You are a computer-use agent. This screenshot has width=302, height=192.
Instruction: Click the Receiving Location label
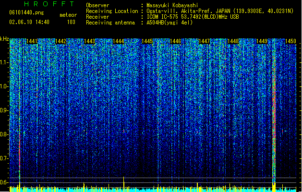tap(112, 11)
